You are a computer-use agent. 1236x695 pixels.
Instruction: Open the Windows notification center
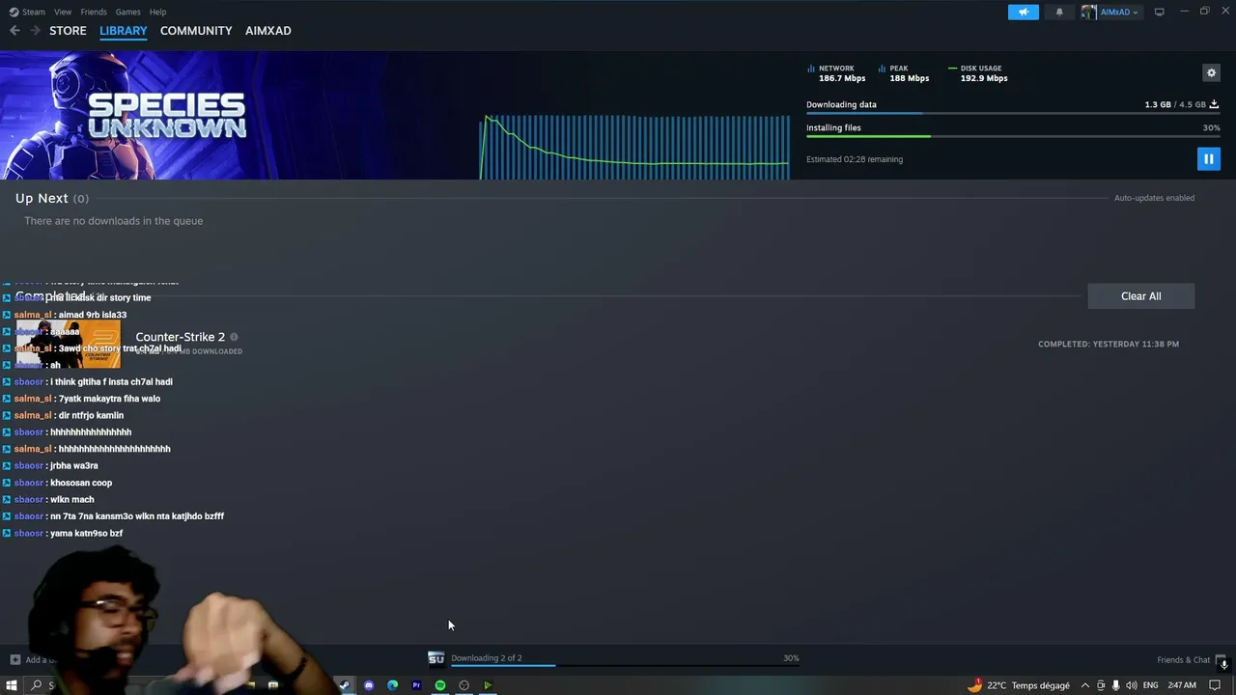pos(1215,685)
